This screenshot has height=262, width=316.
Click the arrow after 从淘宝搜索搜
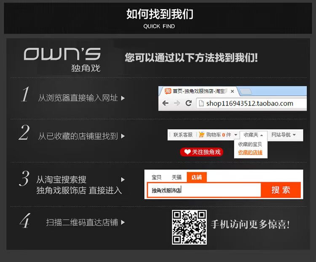(x=123, y=180)
